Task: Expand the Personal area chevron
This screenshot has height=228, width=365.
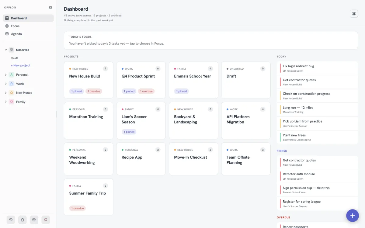Action: coord(6,74)
